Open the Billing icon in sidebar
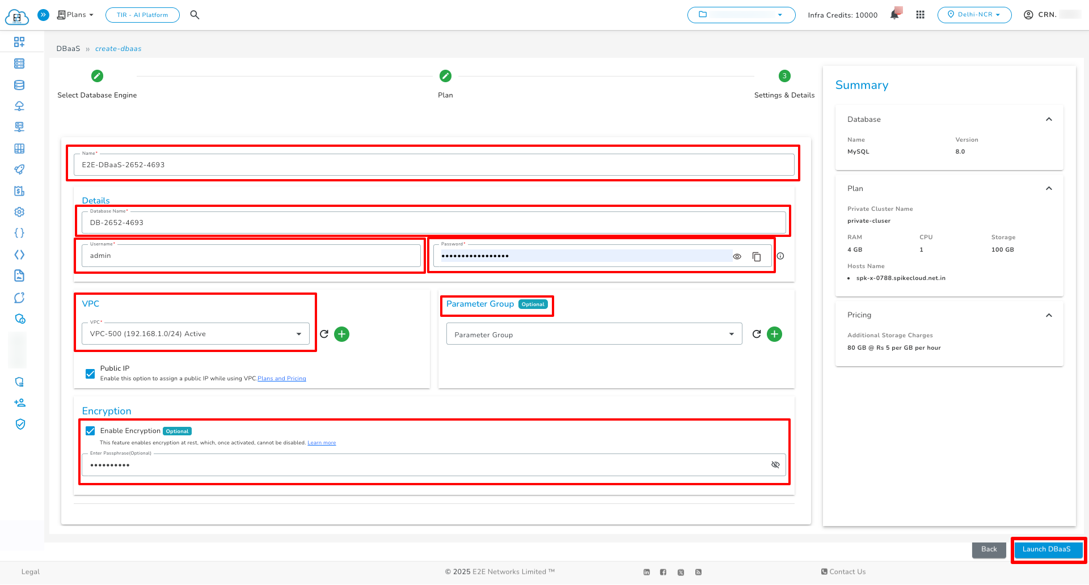The width and height of the screenshot is (1089, 585). [x=19, y=191]
